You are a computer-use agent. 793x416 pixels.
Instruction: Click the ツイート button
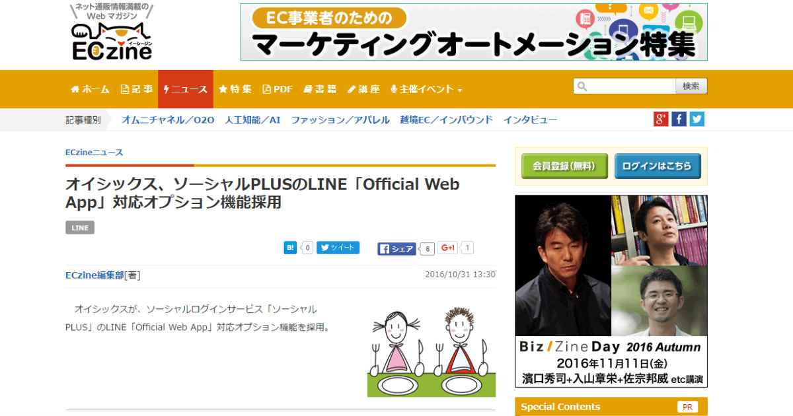[338, 248]
